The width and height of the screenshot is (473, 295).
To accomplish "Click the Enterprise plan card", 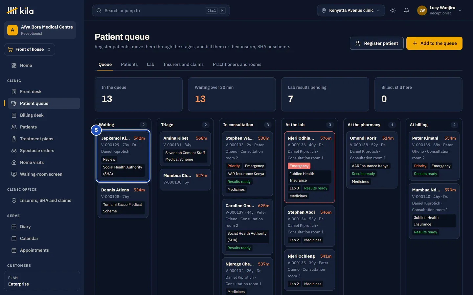I will click(42, 281).
